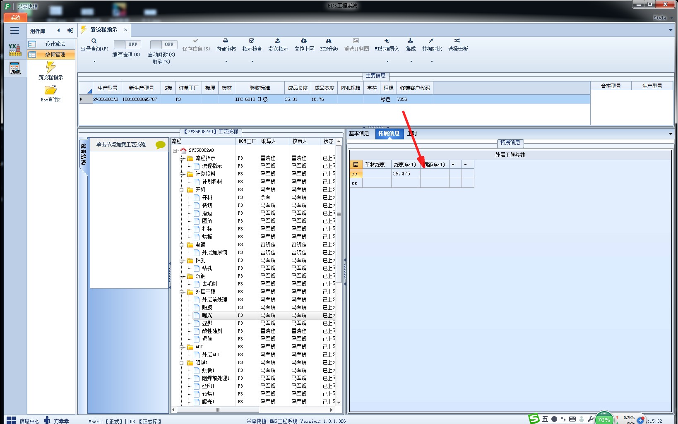Click the 型号查询(F) search icon

[x=94, y=41]
